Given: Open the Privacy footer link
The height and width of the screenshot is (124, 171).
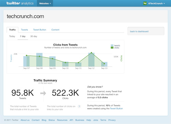Looking at the screenshot, I should [112, 120].
